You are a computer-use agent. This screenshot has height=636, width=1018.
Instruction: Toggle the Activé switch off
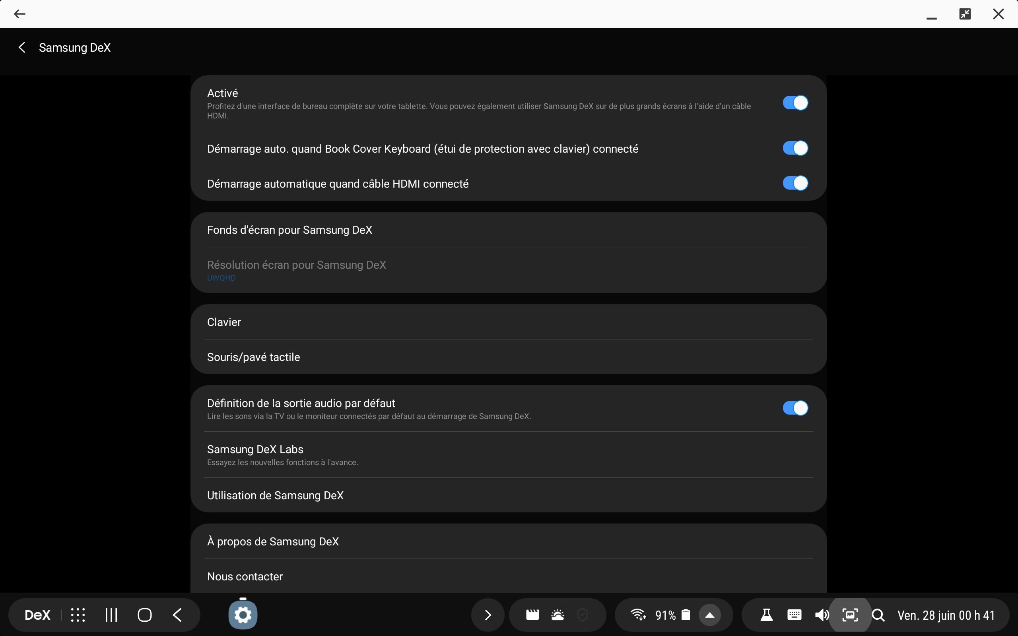pyautogui.click(x=795, y=103)
